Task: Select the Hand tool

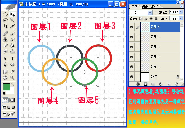Action: pos(5,78)
